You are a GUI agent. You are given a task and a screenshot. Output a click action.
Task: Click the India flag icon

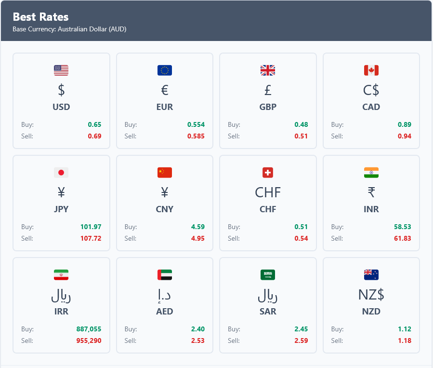click(x=371, y=173)
